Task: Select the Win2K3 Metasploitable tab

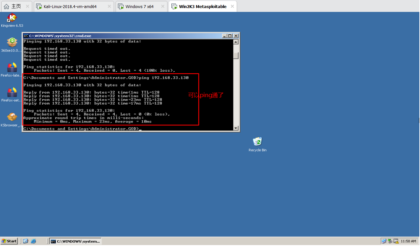Action: pos(203,6)
